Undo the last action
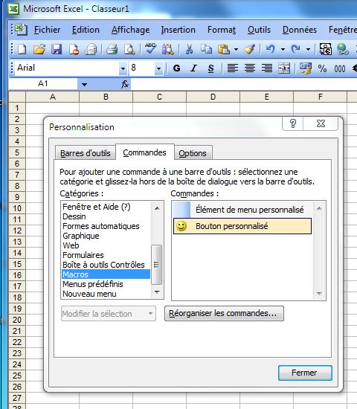 point(271,49)
